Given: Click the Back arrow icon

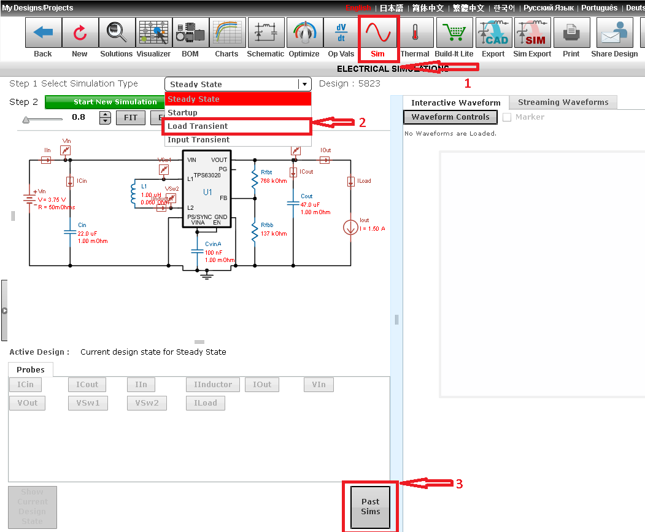Looking at the screenshot, I should tap(43, 33).
